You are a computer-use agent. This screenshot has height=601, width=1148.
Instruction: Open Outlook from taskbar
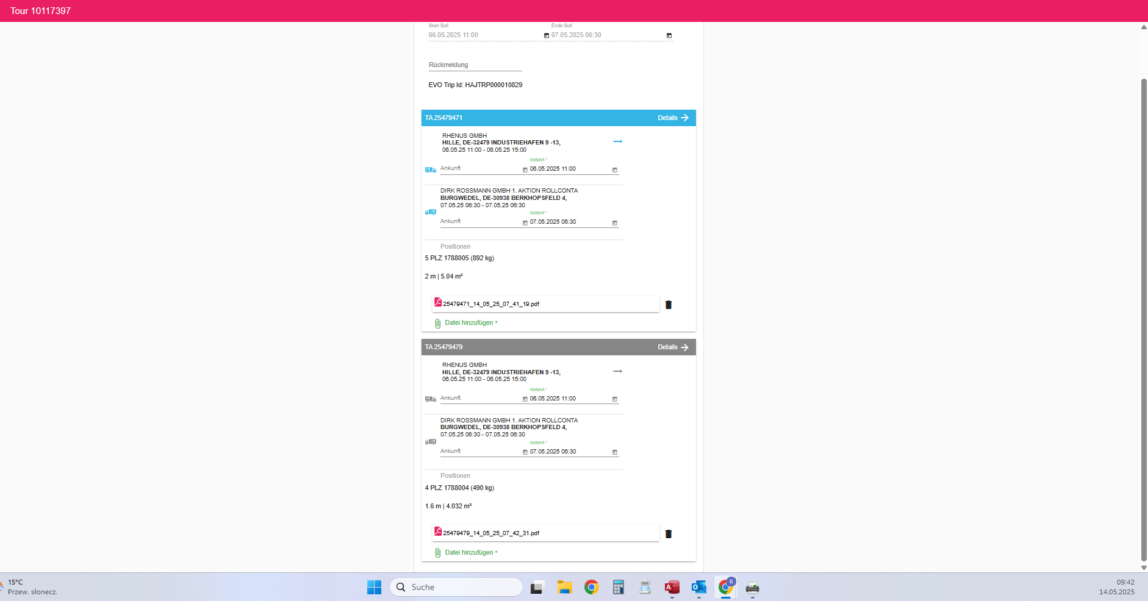[698, 588]
